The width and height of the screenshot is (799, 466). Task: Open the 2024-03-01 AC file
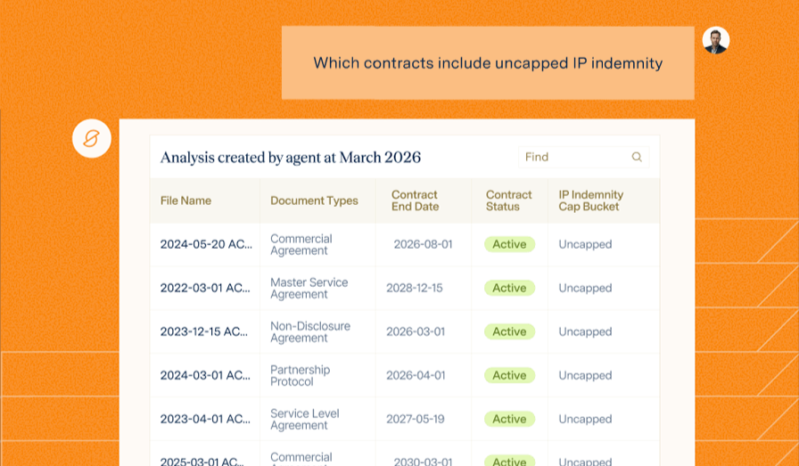point(205,375)
